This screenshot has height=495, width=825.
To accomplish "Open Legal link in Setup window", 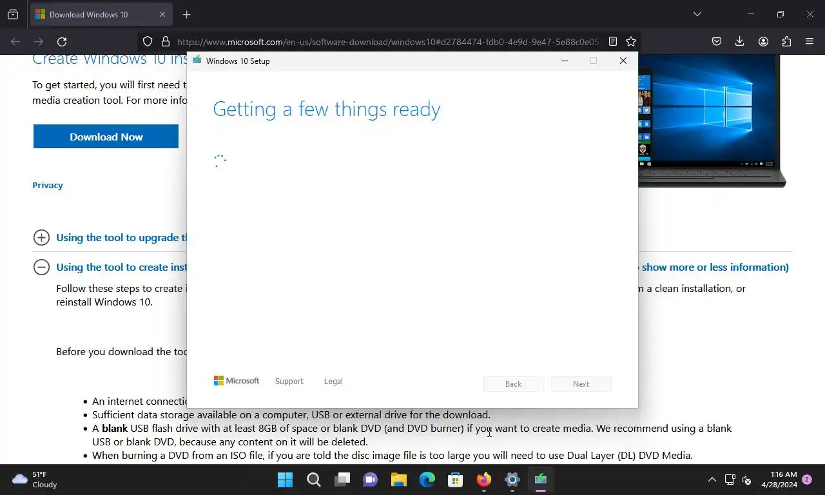I will click(x=333, y=382).
